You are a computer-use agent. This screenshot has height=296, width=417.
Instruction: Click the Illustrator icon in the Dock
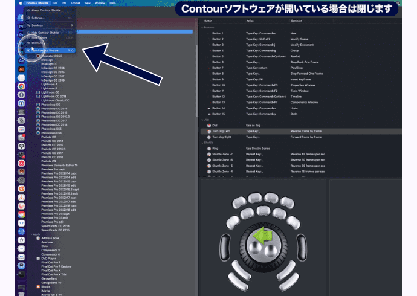[x=22, y=70]
